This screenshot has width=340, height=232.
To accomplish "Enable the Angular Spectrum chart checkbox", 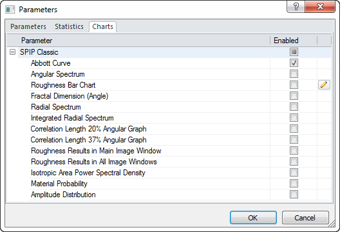I will click(x=294, y=73).
